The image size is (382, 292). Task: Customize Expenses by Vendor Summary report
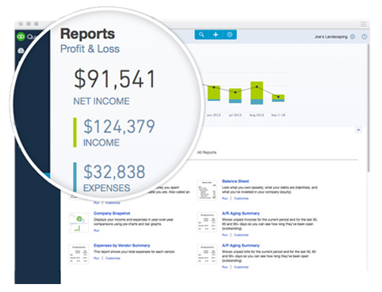[x=113, y=258]
